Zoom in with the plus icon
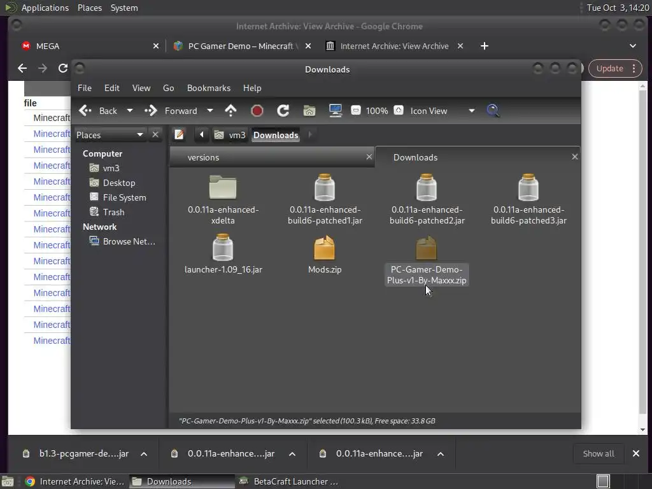Viewport: 652px width, 489px height. pos(399,110)
